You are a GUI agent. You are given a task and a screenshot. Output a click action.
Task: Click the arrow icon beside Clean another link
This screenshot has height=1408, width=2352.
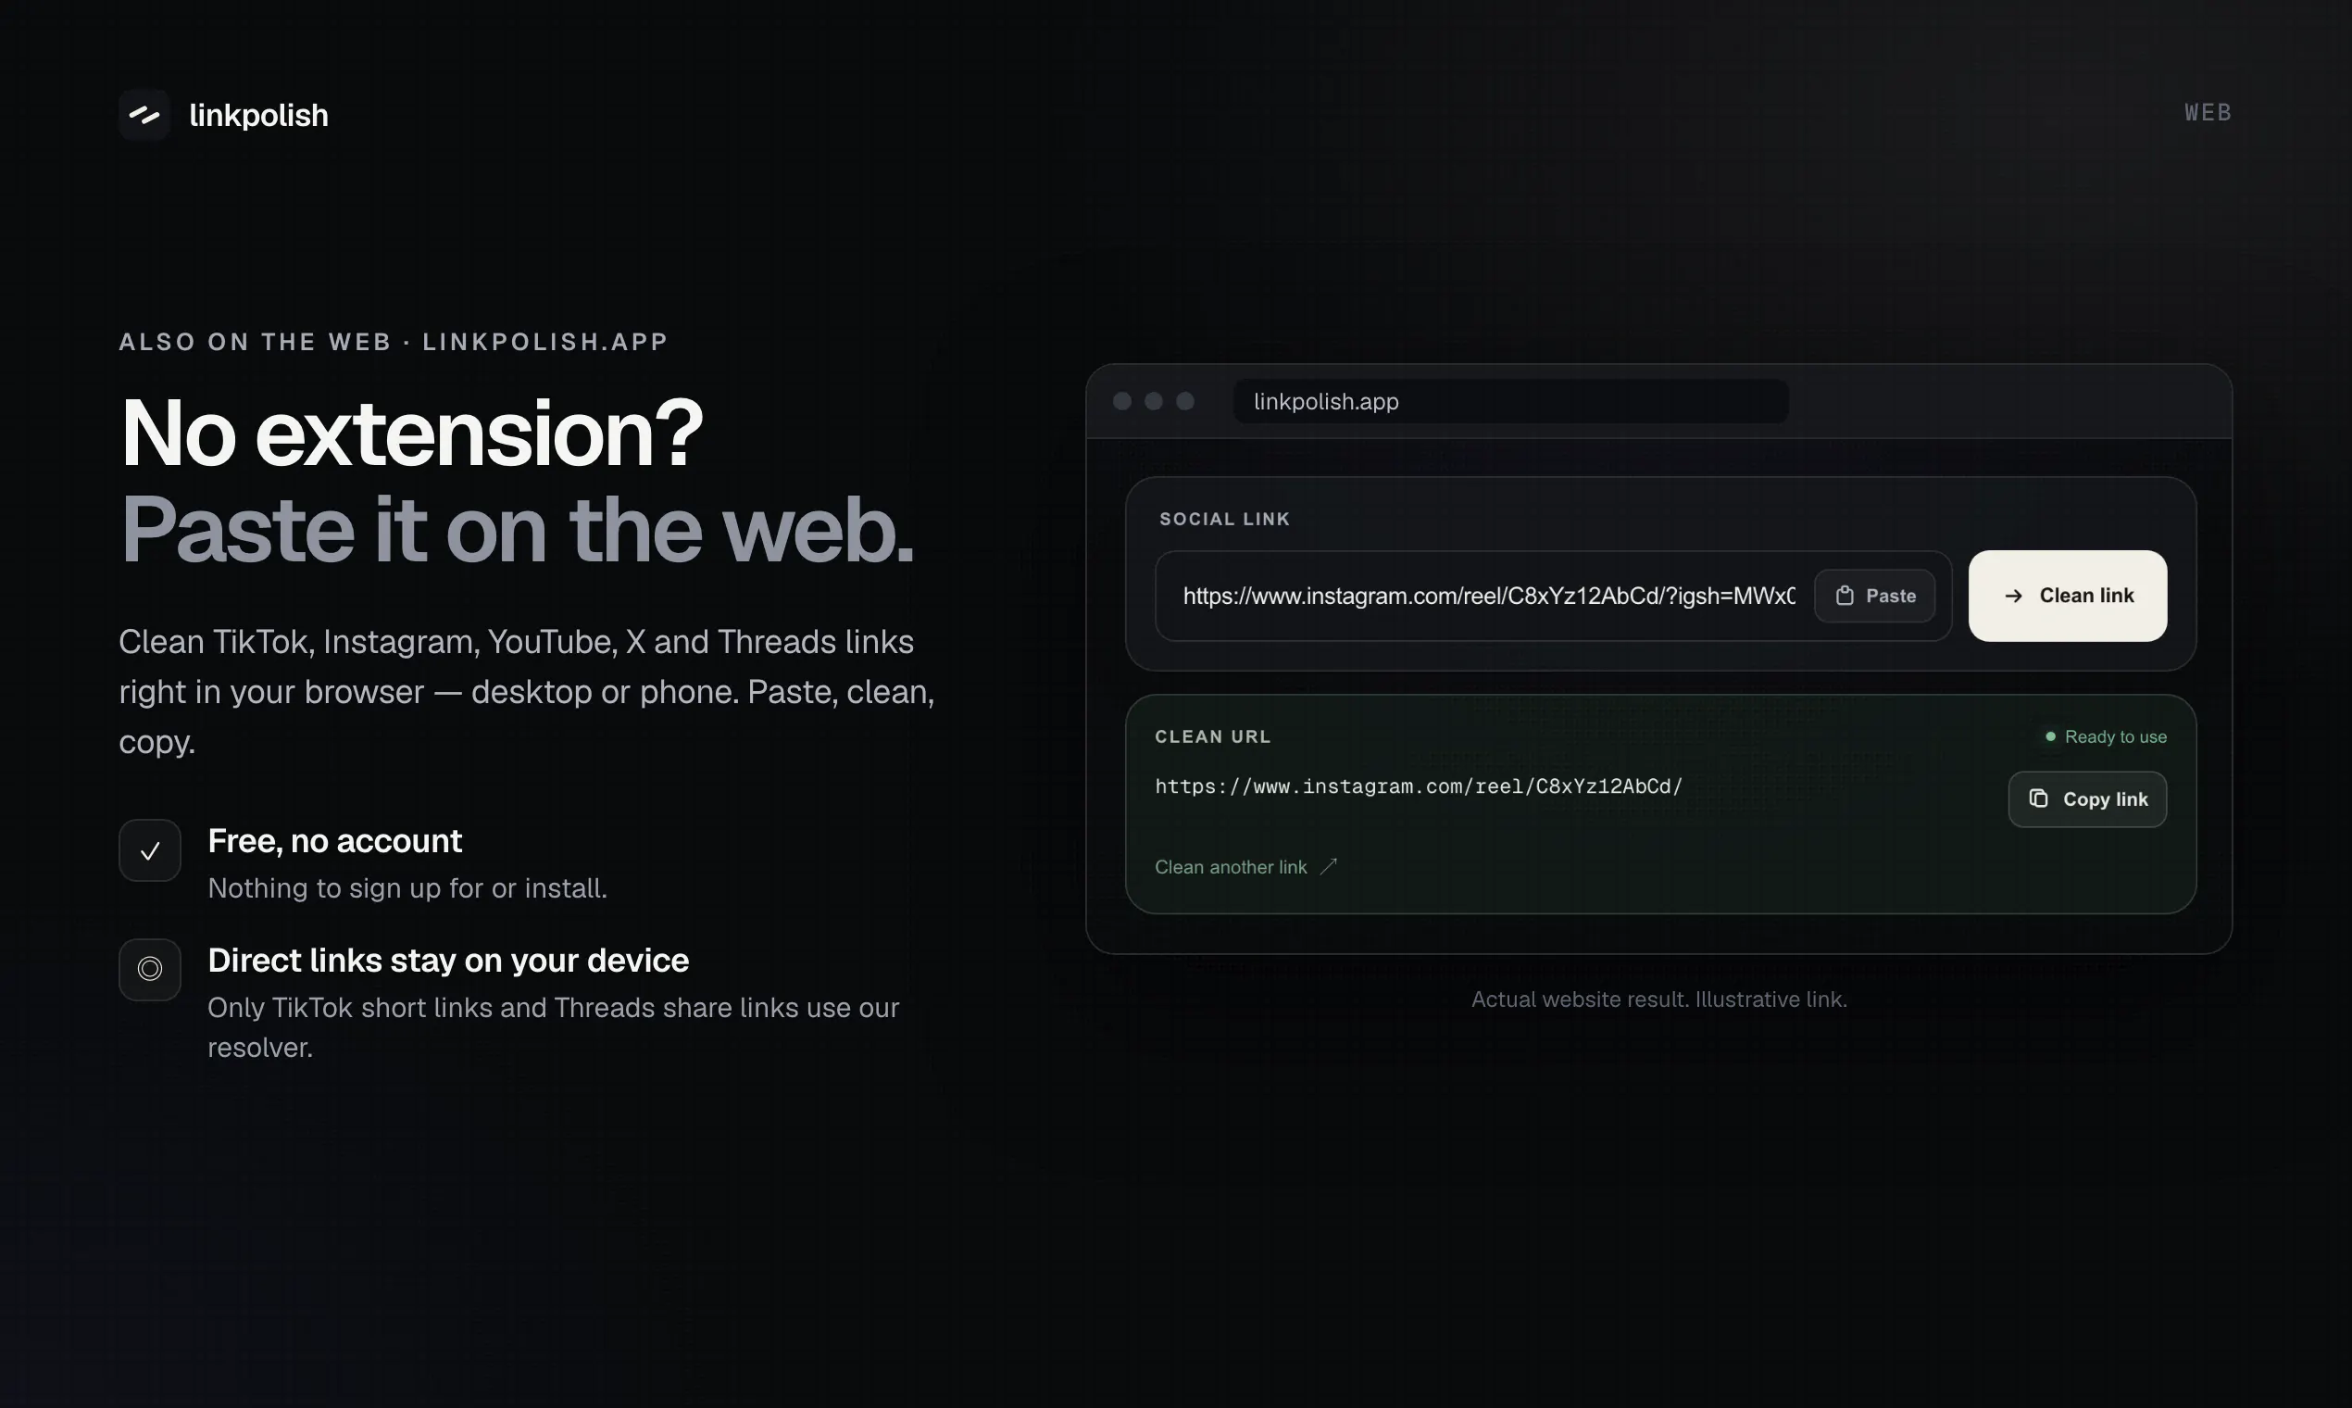pos(1329,866)
